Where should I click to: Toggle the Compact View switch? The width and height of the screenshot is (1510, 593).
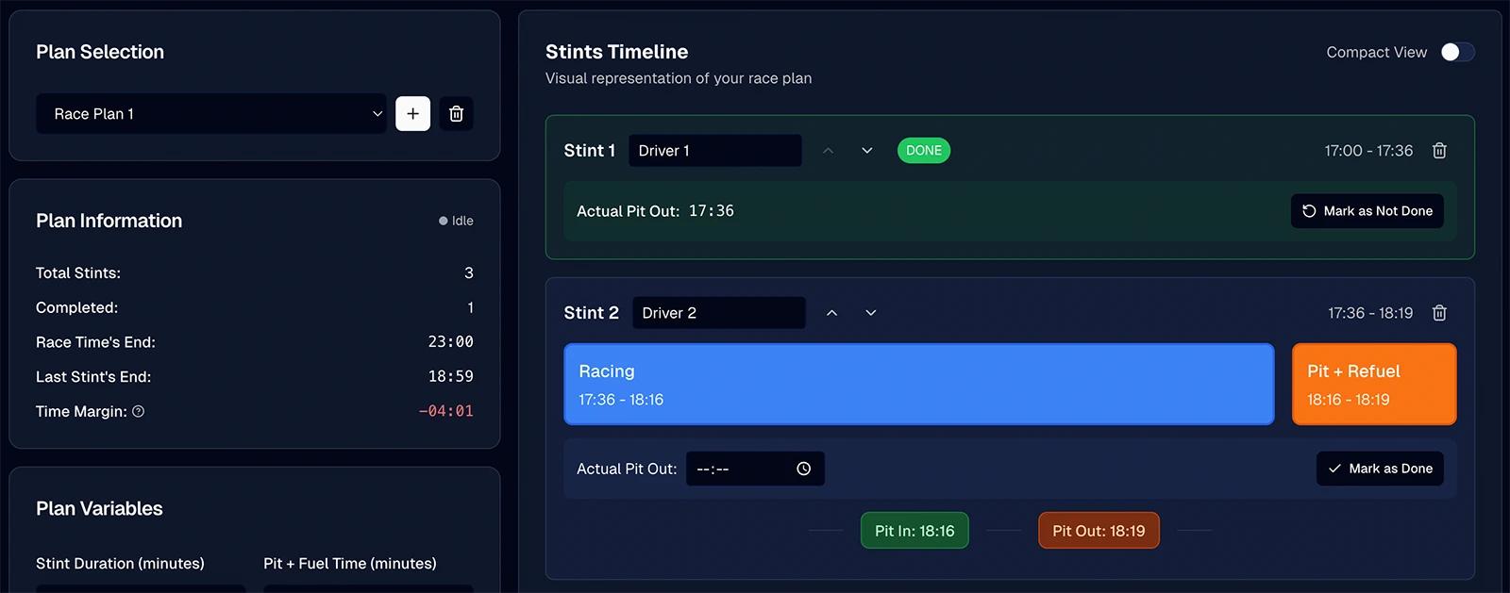point(1457,53)
